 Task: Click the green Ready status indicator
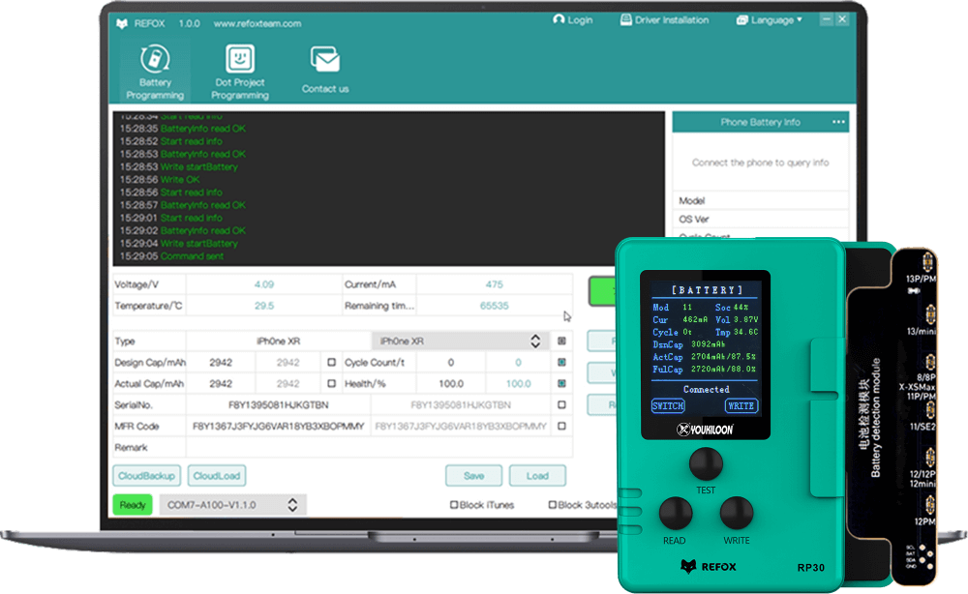click(133, 505)
